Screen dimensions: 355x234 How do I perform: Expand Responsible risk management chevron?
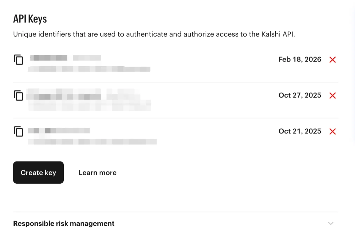(330, 223)
